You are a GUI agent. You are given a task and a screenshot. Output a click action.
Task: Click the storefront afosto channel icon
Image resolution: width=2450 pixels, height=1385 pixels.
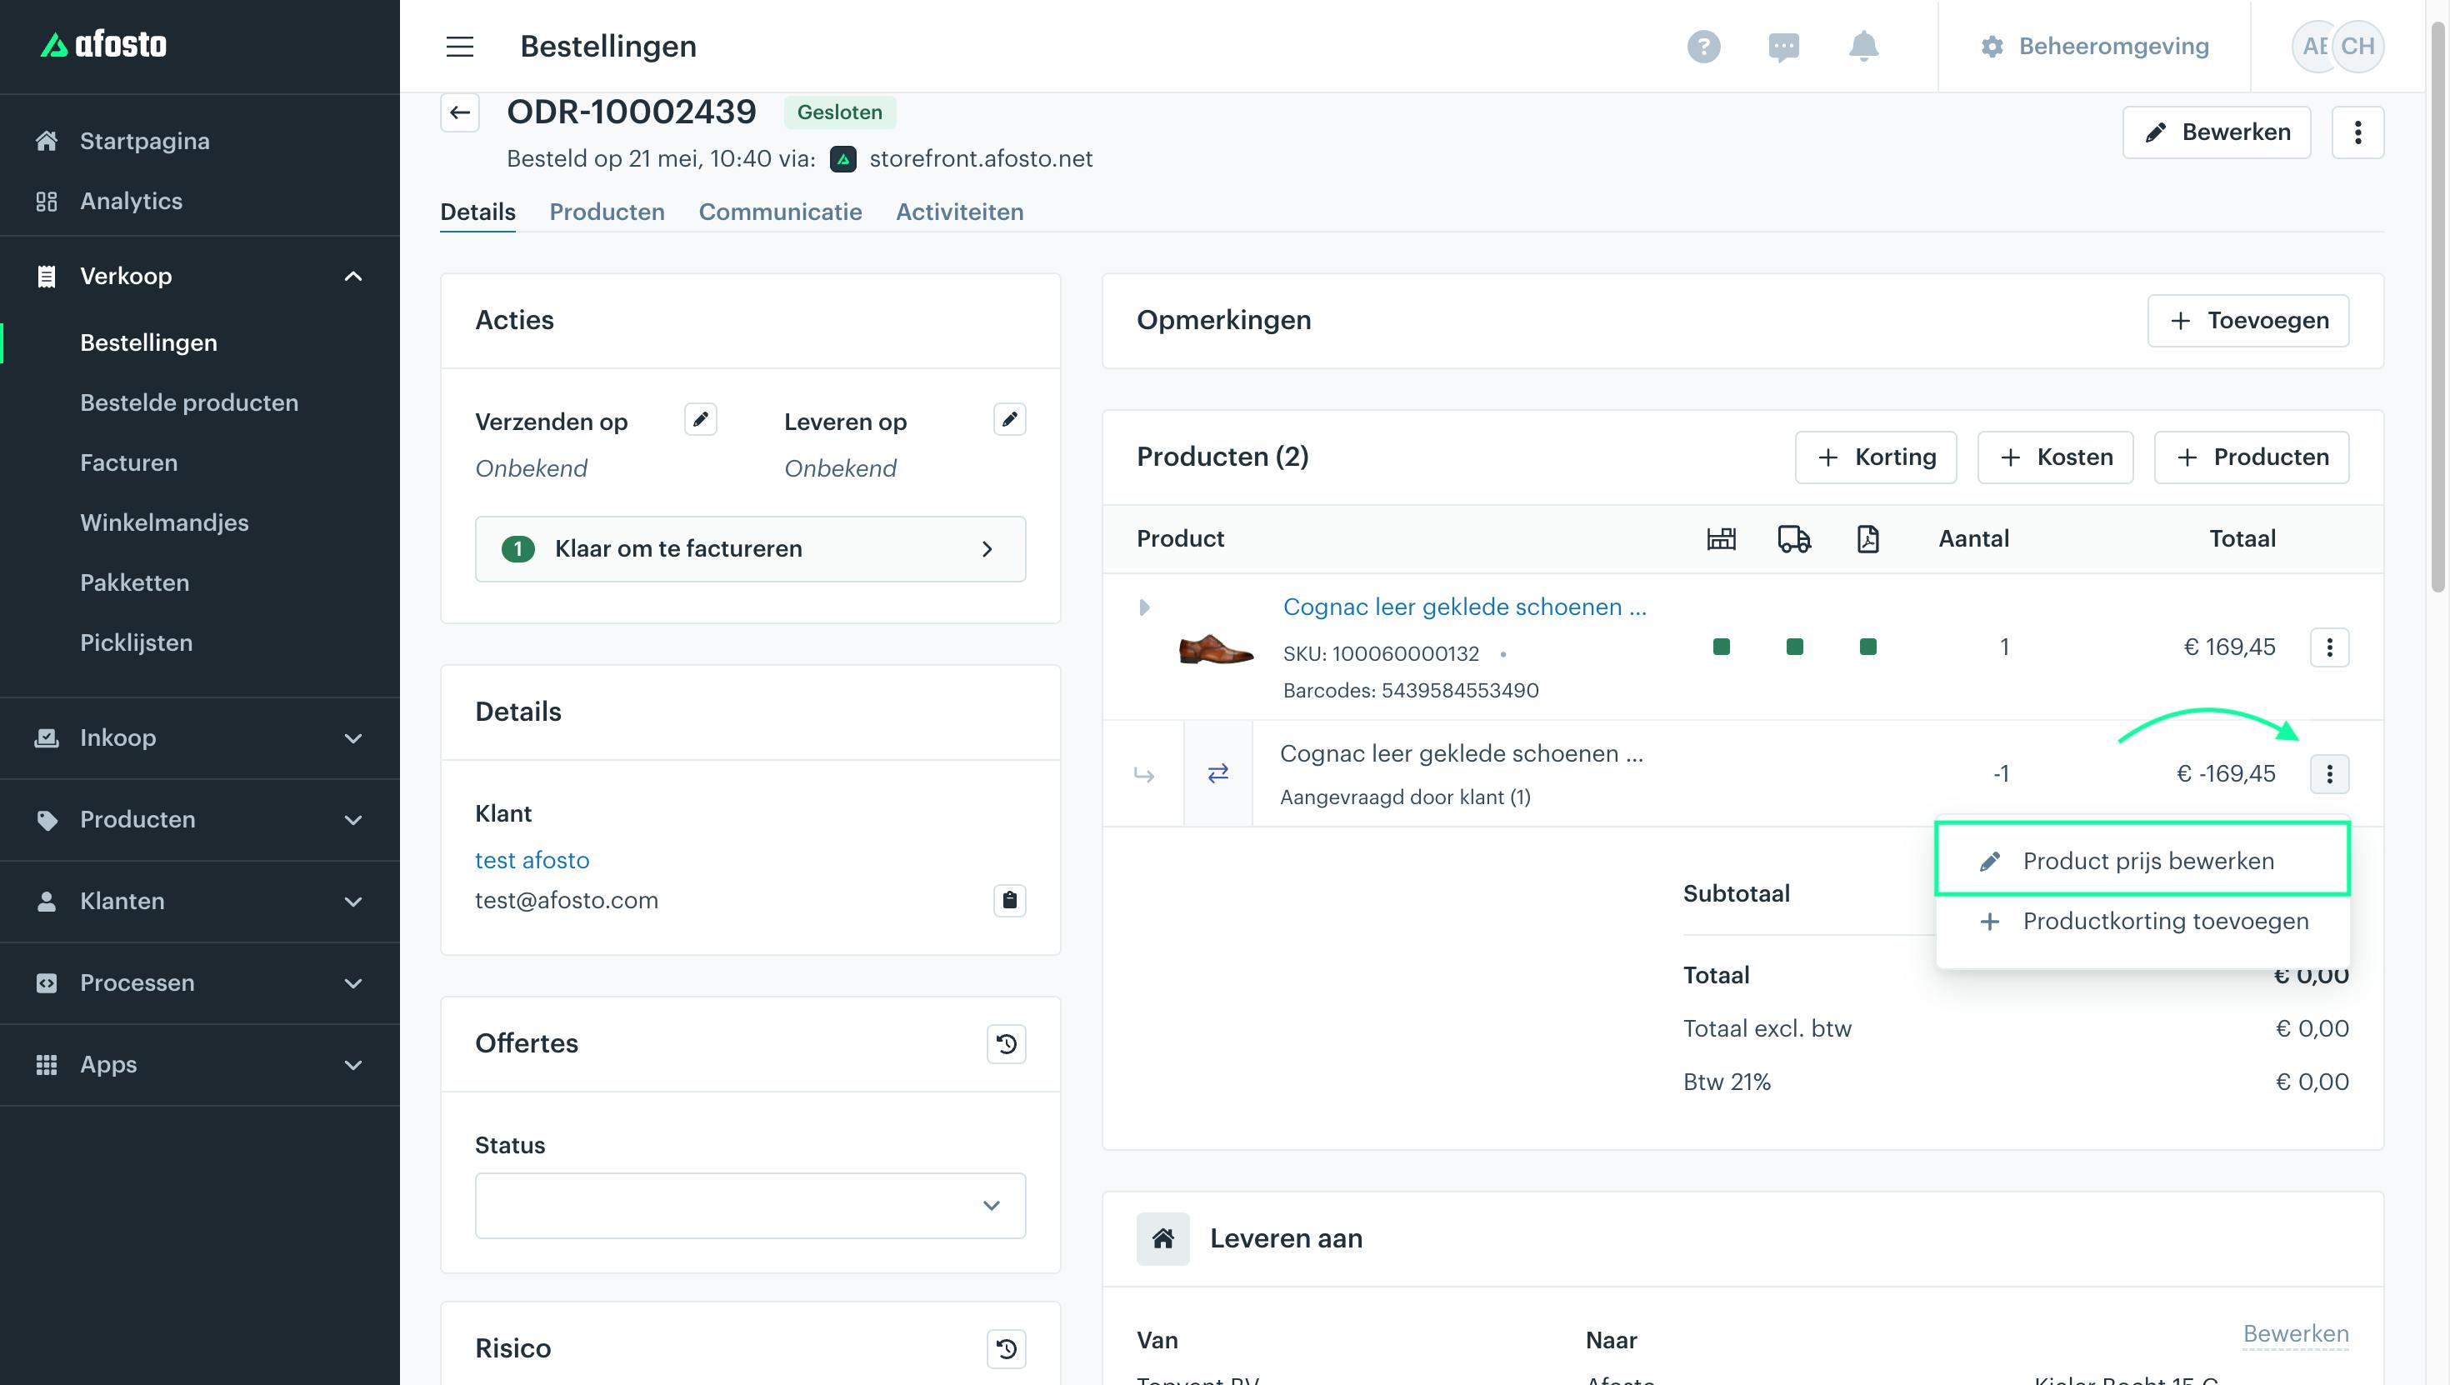click(x=842, y=159)
